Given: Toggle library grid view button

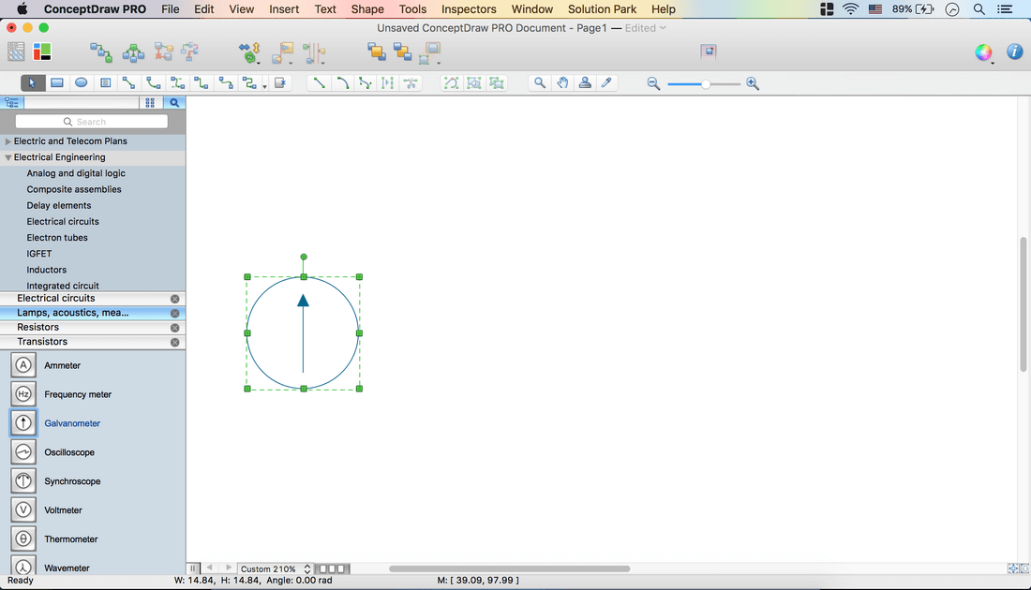Looking at the screenshot, I should (150, 103).
